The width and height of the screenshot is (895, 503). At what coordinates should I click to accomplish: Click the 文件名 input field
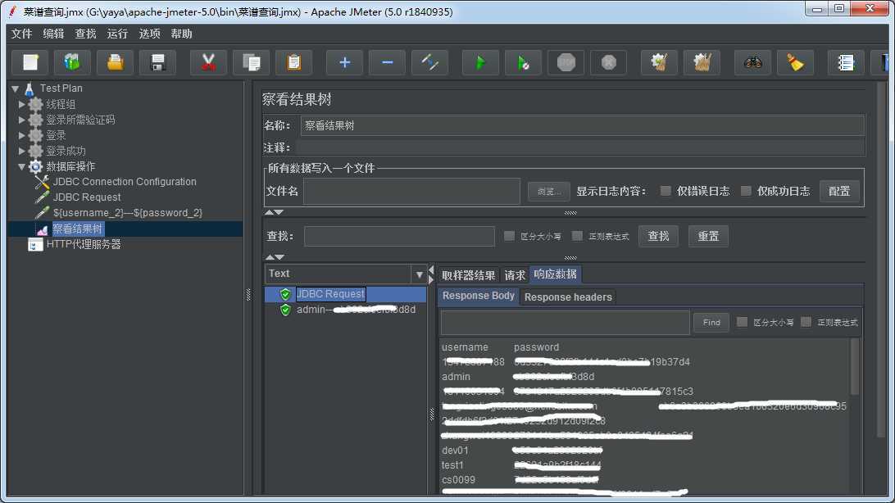click(x=411, y=192)
